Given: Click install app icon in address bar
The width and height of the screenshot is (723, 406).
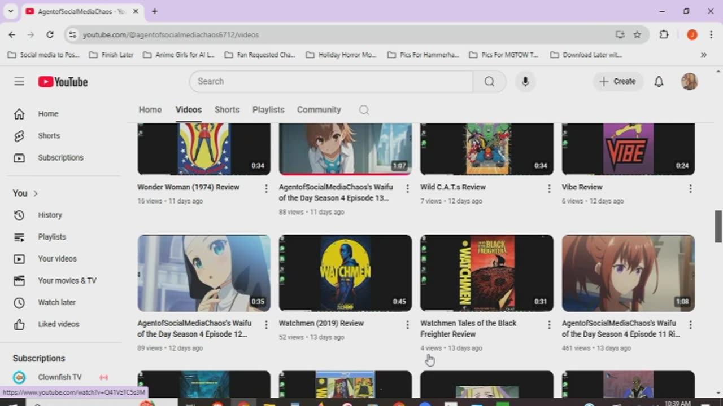Looking at the screenshot, I should 620,34.
